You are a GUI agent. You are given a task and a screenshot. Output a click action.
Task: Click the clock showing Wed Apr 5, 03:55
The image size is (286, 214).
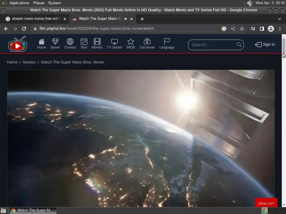coord(270,3)
